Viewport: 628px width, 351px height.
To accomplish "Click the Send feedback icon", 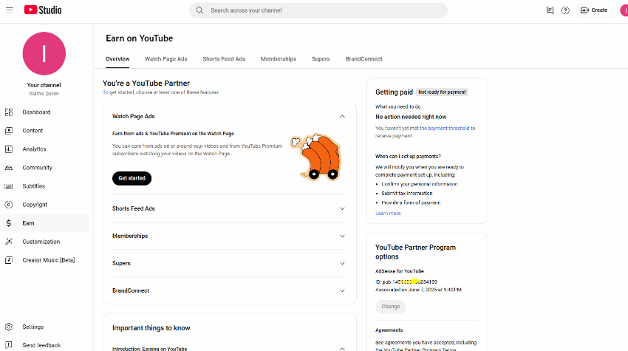I will [x=9, y=345].
